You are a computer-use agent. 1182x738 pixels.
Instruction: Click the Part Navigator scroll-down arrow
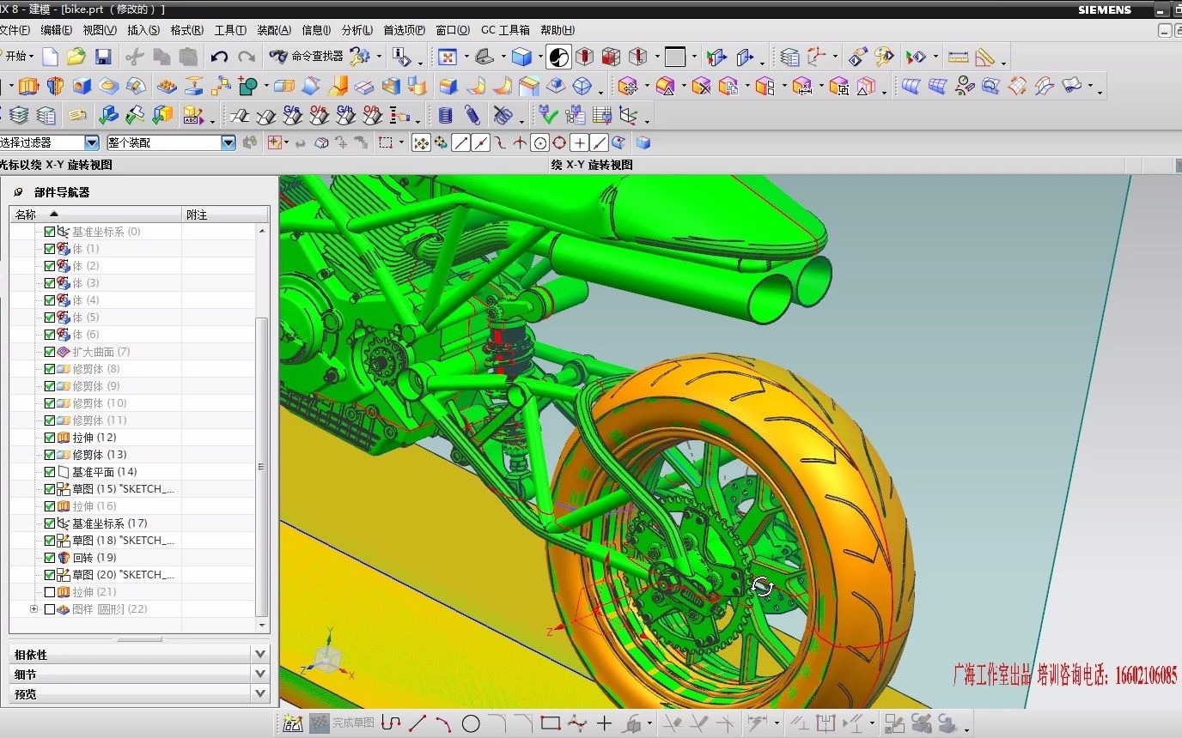pos(262,626)
